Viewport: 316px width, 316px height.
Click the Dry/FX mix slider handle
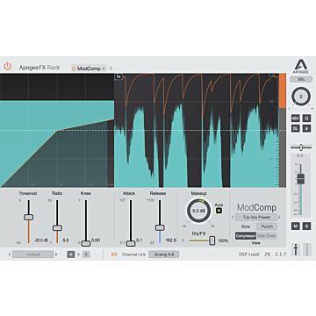point(212,241)
